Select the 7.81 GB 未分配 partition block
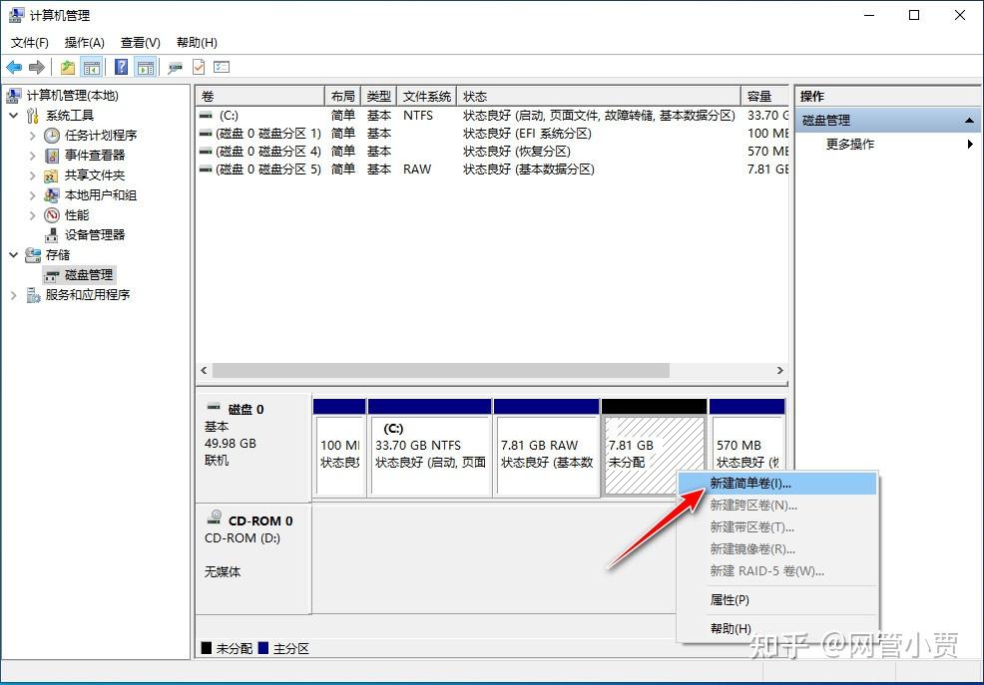Image resolution: width=984 pixels, height=685 pixels. tap(647, 446)
